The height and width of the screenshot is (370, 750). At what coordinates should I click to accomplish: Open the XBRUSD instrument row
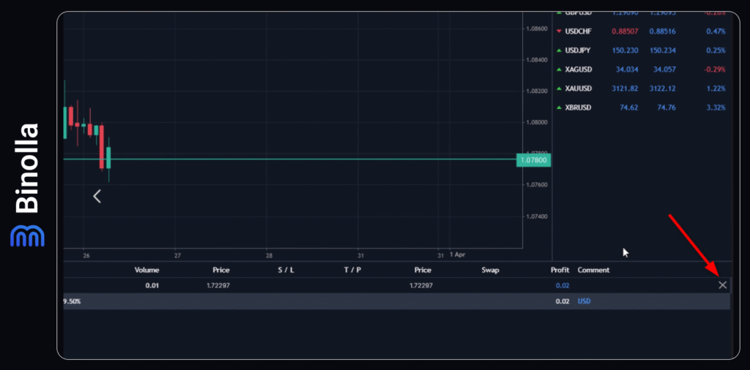pyautogui.click(x=578, y=107)
